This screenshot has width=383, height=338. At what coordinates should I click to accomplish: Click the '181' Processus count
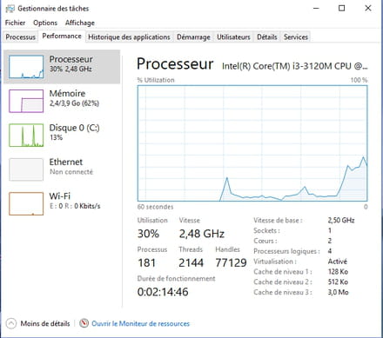pyautogui.click(x=147, y=262)
